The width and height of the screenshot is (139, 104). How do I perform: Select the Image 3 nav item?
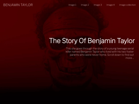[98, 5]
